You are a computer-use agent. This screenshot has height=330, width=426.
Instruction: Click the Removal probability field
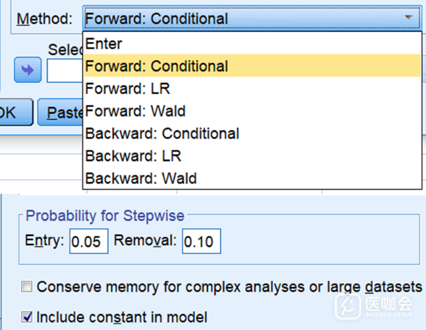pyautogui.click(x=201, y=241)
